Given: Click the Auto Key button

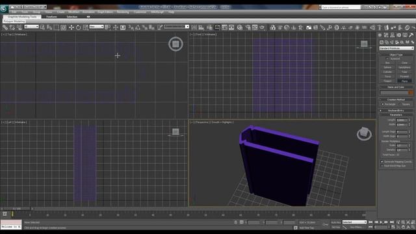Looking at the screenshot, I should 336,222.
